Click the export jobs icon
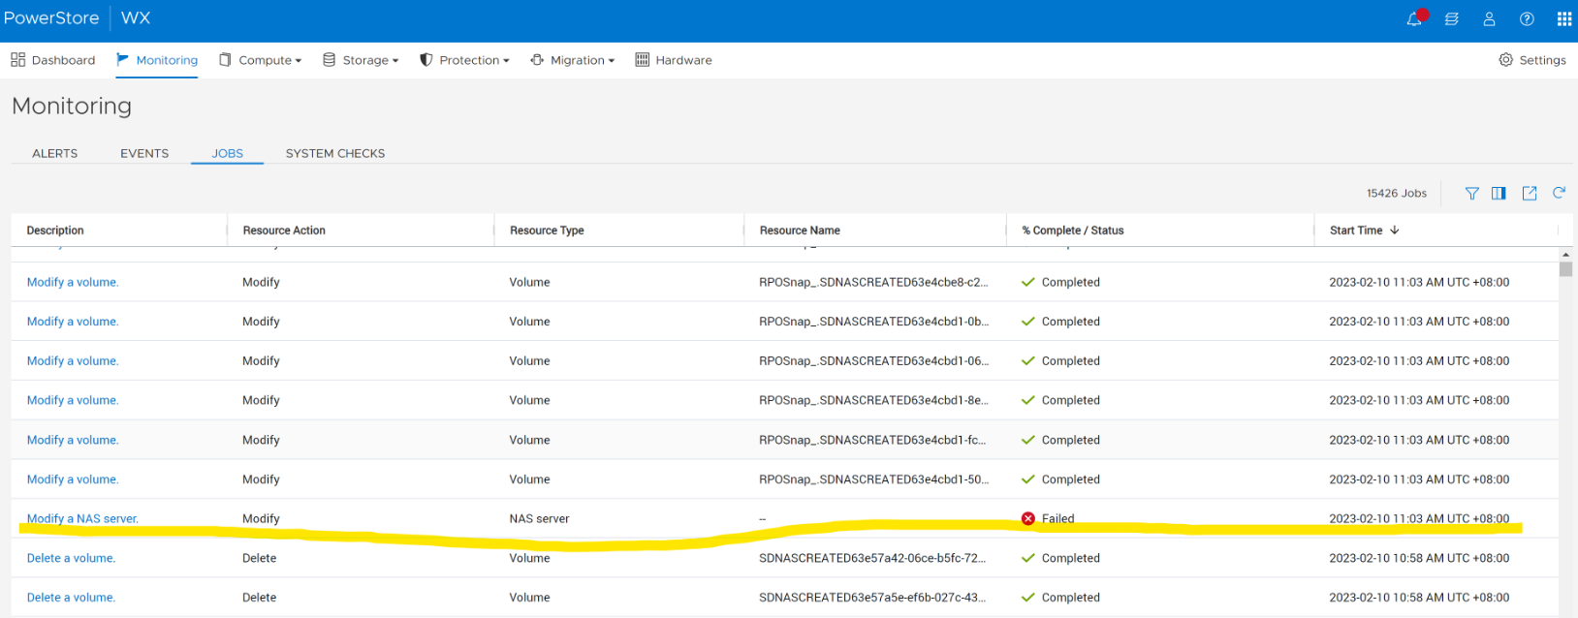The image size is (1578, 618). (1529, 193)
